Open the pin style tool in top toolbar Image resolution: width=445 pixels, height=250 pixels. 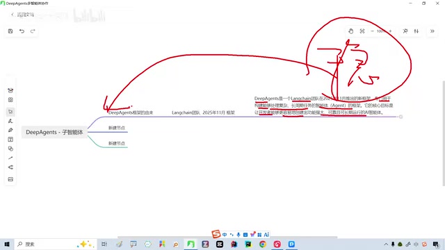(405, 31)
